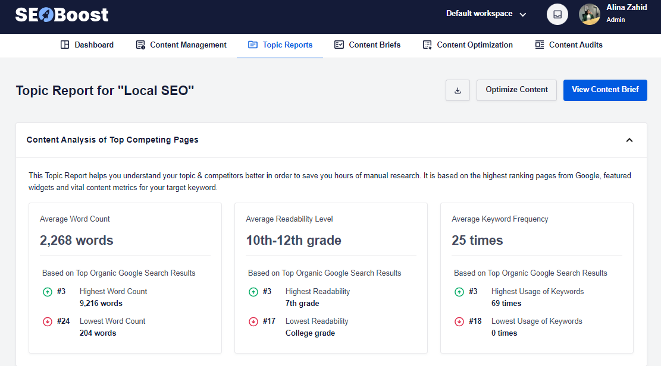Go to the Dashboard tab
The image size is (661, 366).
87,45
